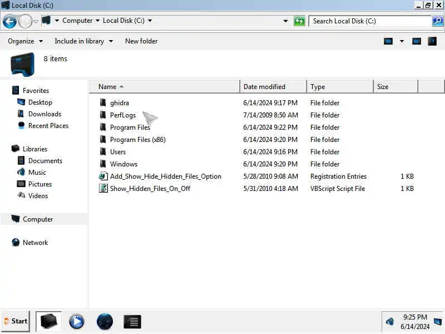Viewport: 445px width, 334px height.
Task: Click the Libraries group in navigation pane
Action: click(35, 149)
